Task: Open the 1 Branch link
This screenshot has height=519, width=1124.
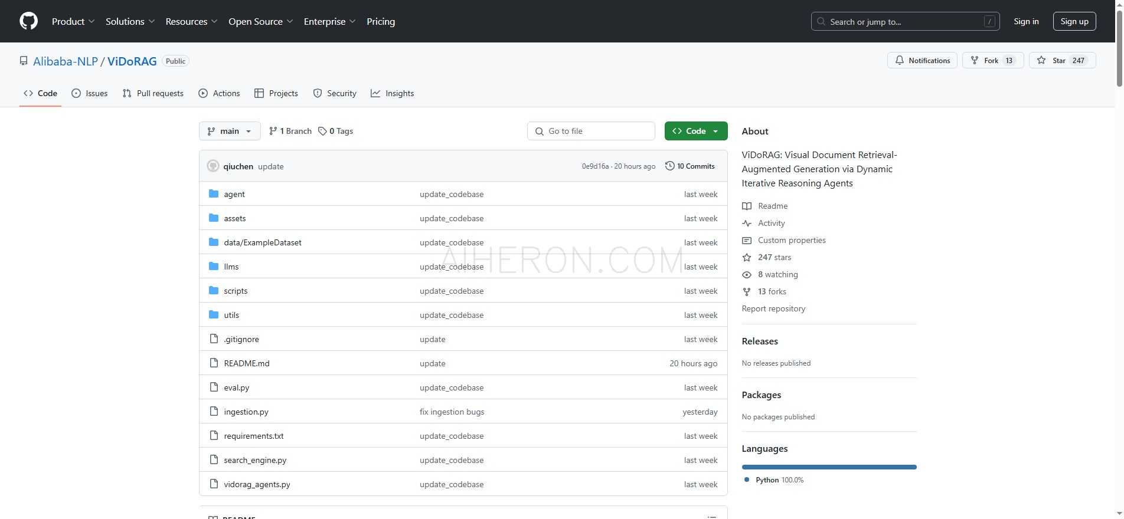Action: pyautogui.click(x=290, y=131)
